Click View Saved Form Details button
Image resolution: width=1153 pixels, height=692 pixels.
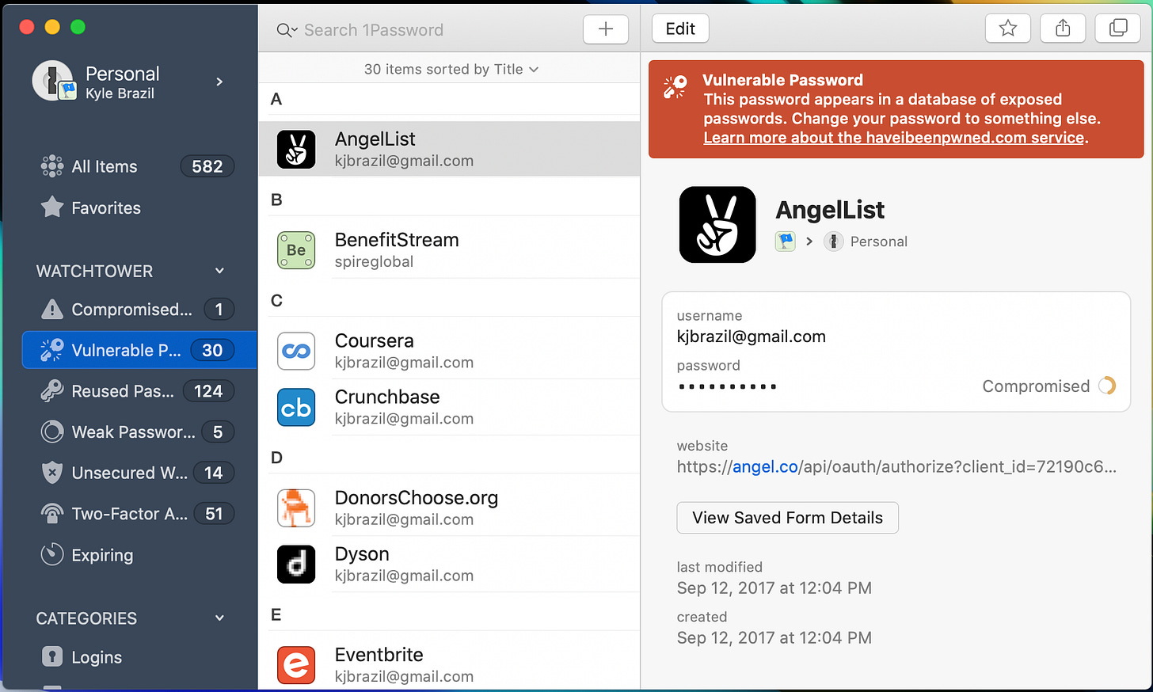pos(787,518)
